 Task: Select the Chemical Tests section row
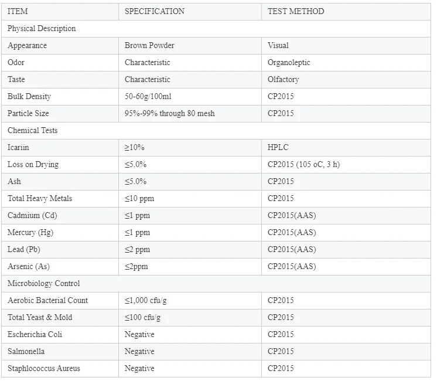33,130
